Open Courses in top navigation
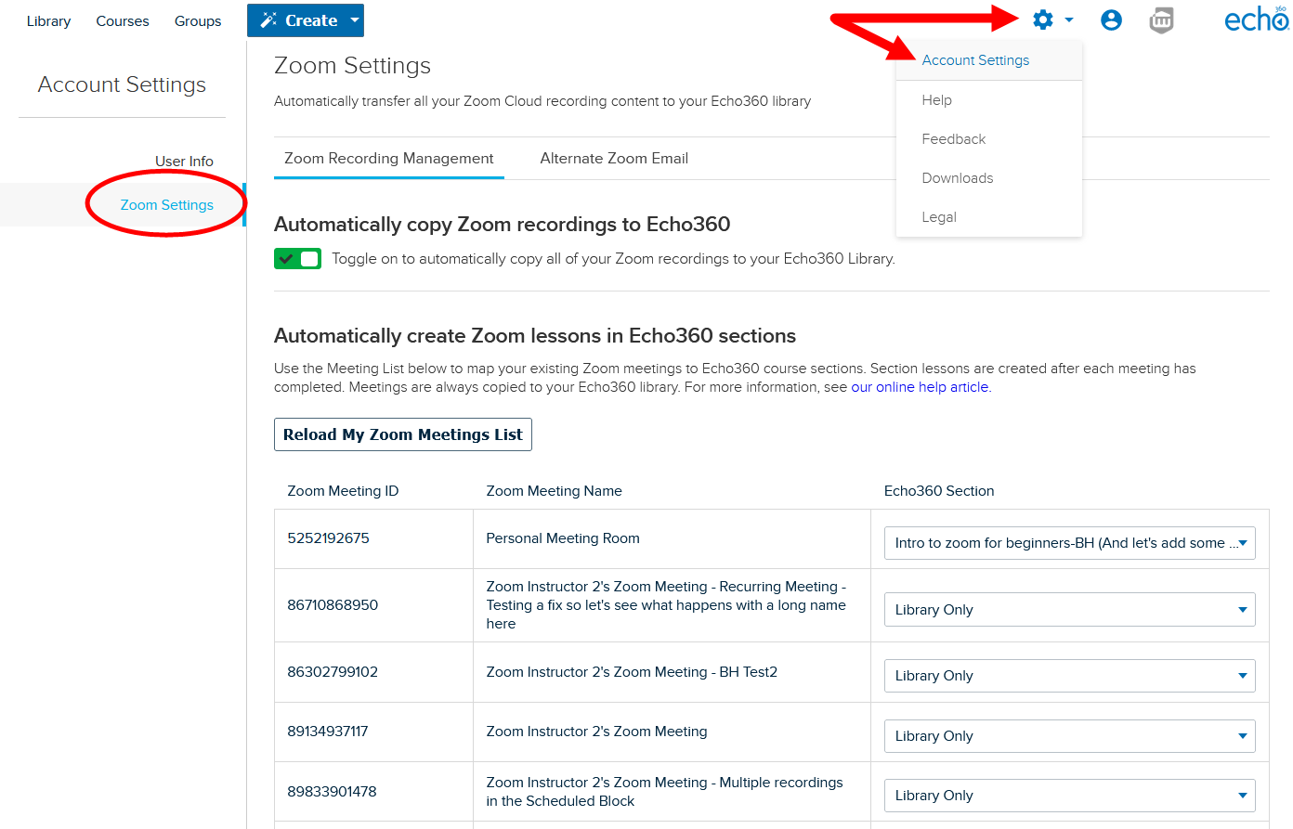This screenshot has height=829, width=1293. click(x=123, y=21)
